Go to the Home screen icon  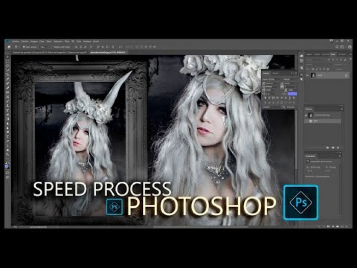click(9, 47)
